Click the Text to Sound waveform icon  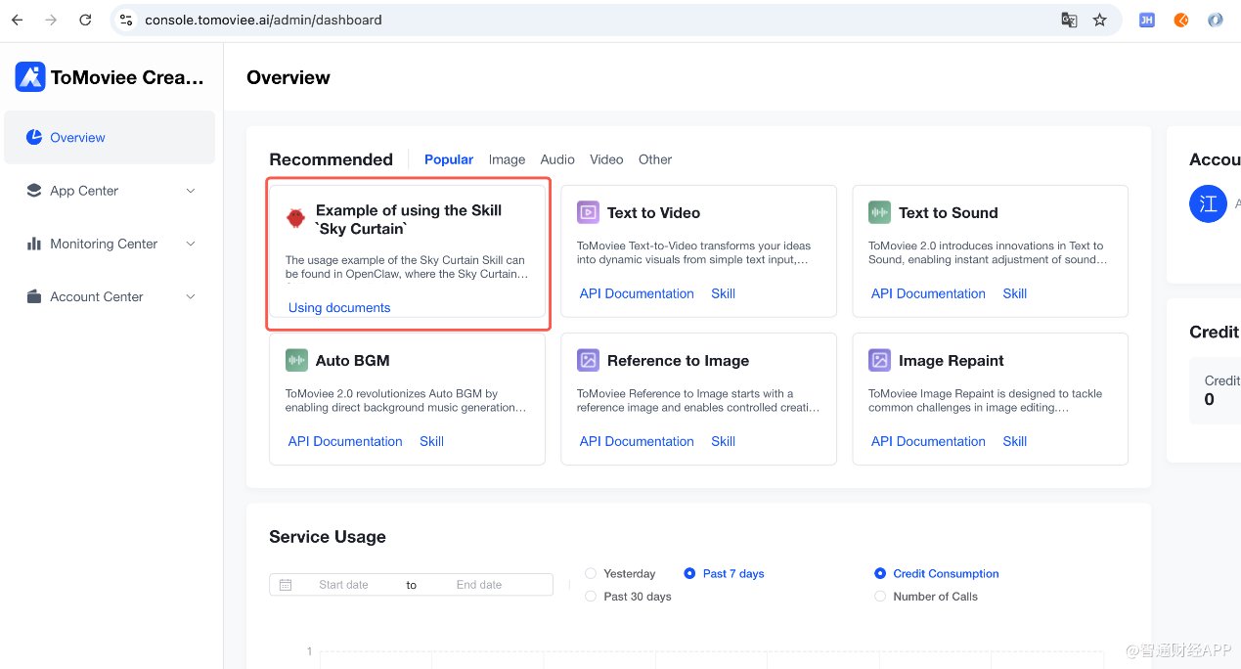tap(879, 212)
